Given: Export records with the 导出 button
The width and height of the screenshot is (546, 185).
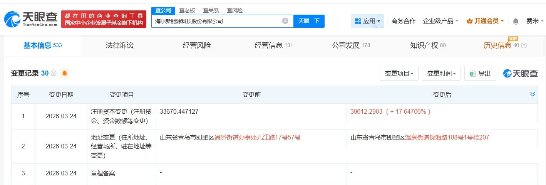Looking at the screenshot, I should click(480, 73).
